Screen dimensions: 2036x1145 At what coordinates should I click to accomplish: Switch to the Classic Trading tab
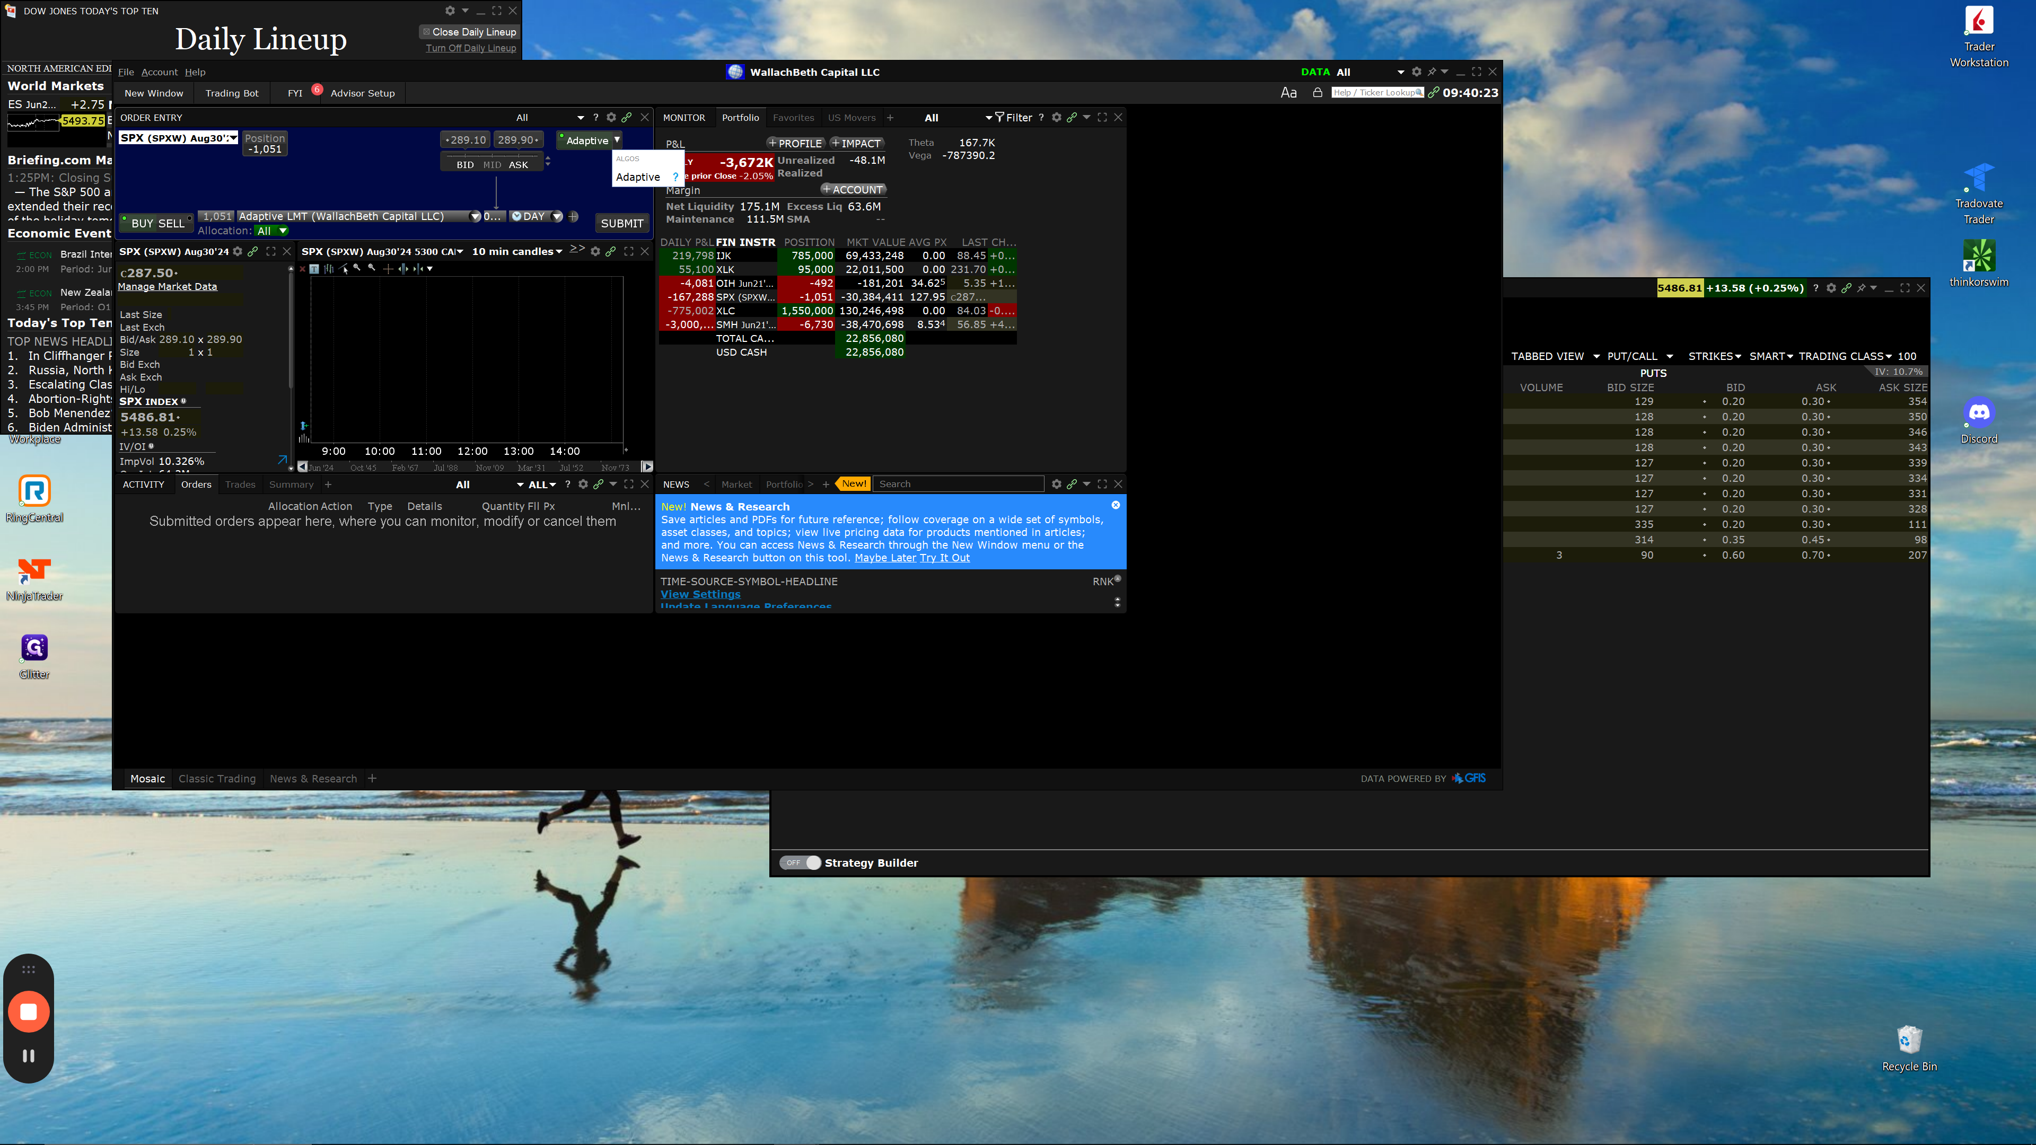point(216,778)
